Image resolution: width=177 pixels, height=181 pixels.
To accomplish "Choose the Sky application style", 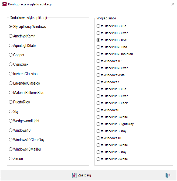I will point(14,112).
